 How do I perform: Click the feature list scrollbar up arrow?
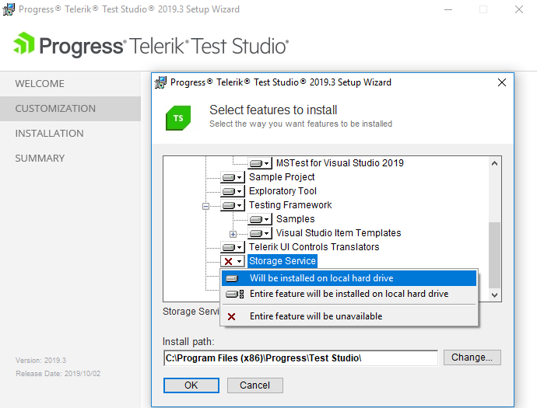coord(494,163)
